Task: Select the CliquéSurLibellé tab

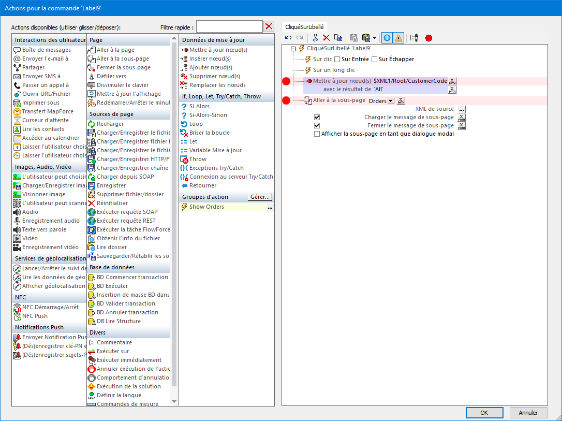Action: tap(305, 26)
